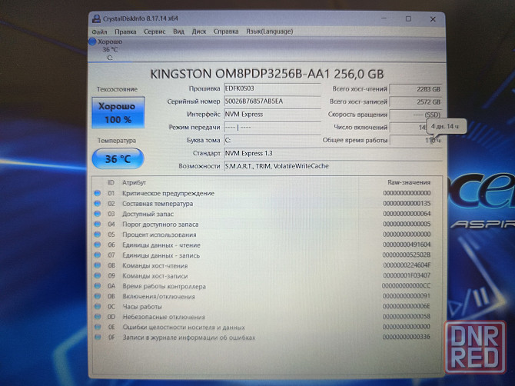
Task: Click raw value 000000052502B
Action: 407,255
